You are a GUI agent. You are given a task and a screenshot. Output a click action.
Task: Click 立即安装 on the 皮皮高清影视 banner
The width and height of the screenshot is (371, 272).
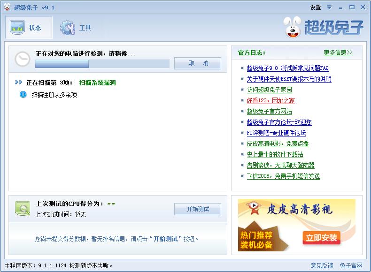click(321, 237)
